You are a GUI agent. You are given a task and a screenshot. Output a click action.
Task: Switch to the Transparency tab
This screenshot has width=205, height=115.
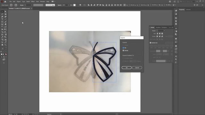click(x=164, y=27)
